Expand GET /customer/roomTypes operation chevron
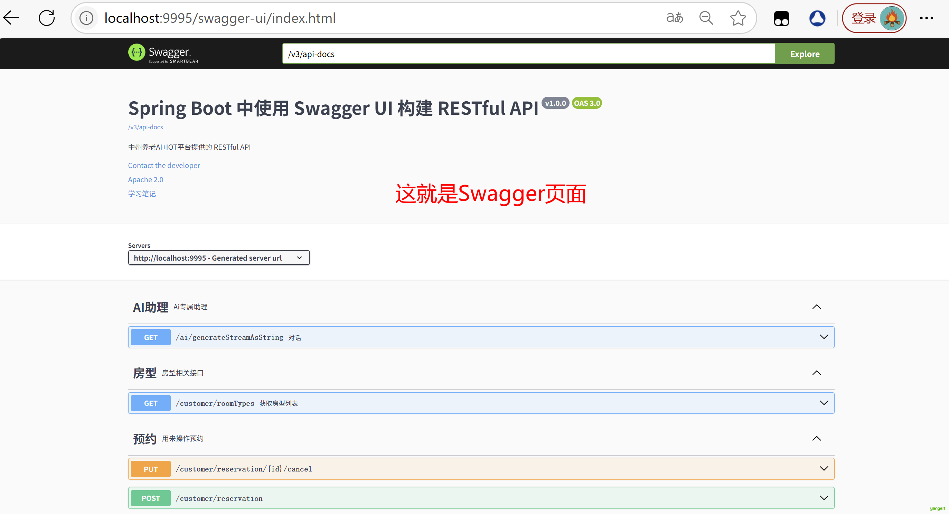Screen dimensions: 949x514 824,403
